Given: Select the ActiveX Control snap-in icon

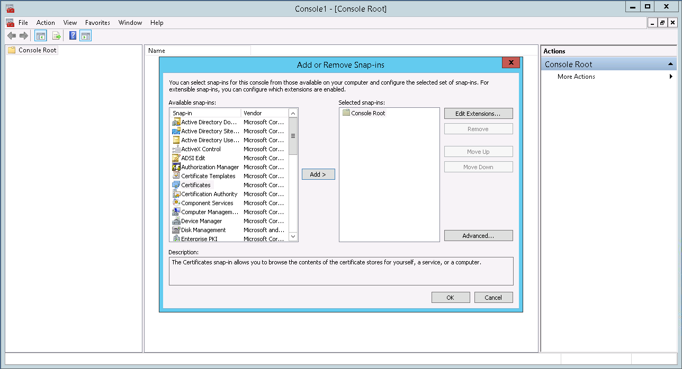Looking at the screenshot, I should pos(176,149).
